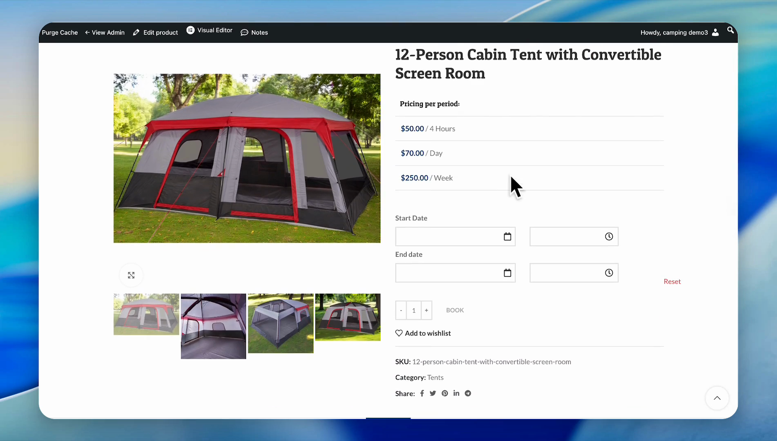Expand product image to fullscreen
Screen dimensions: 777x441
131,276
